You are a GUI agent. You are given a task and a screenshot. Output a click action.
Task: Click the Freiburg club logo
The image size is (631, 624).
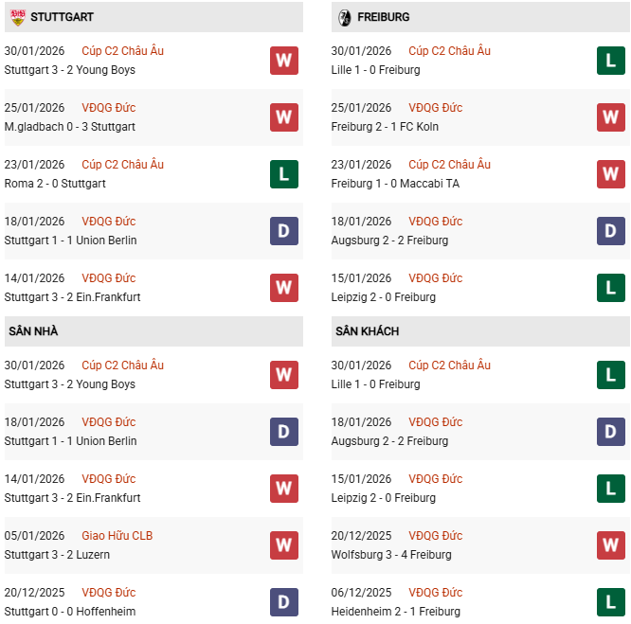(344, 17)
